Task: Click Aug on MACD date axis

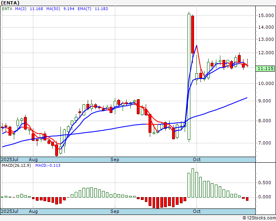Action: point(33,211)
